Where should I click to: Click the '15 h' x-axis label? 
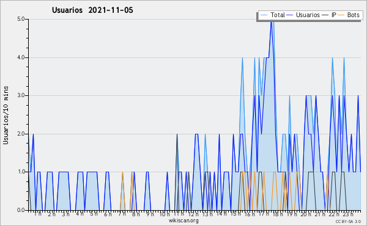point(235,214)
